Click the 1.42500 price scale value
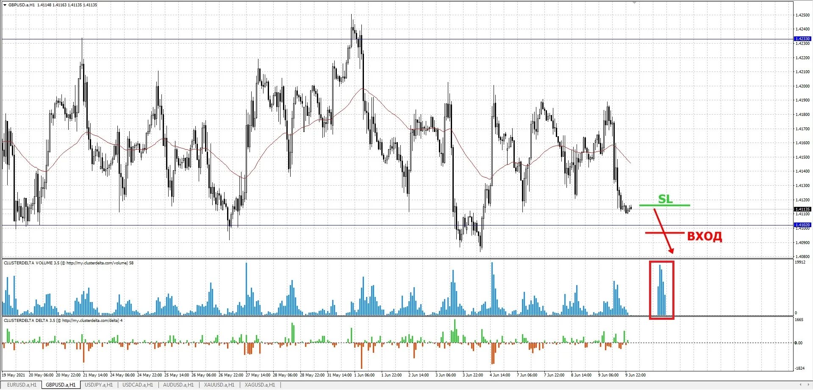 pos(803,15)
